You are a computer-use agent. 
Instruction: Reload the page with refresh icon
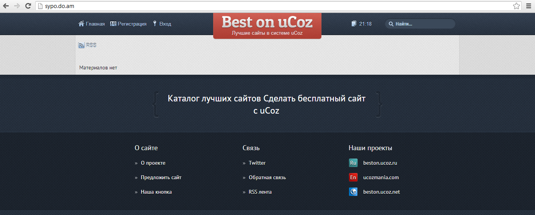click(x=28, y=6)
